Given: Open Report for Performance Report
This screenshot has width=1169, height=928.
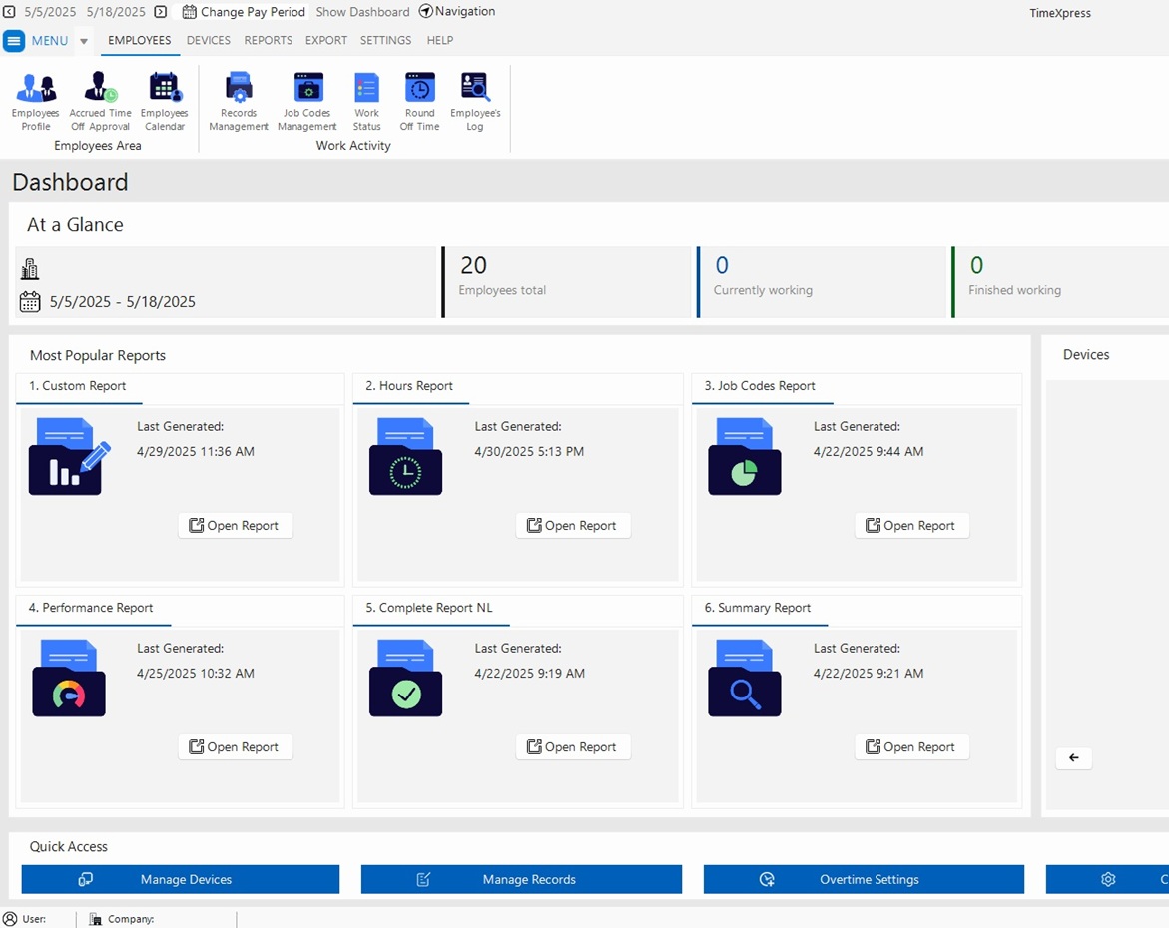Looking at the screenshot, I should pyautogui.click(x=236, y=746).
